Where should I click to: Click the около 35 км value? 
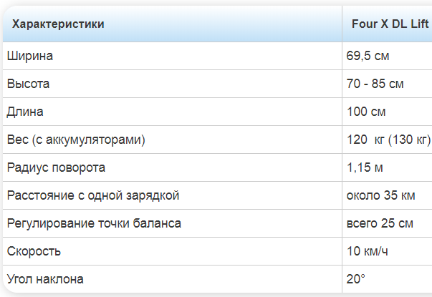[380, 195]
